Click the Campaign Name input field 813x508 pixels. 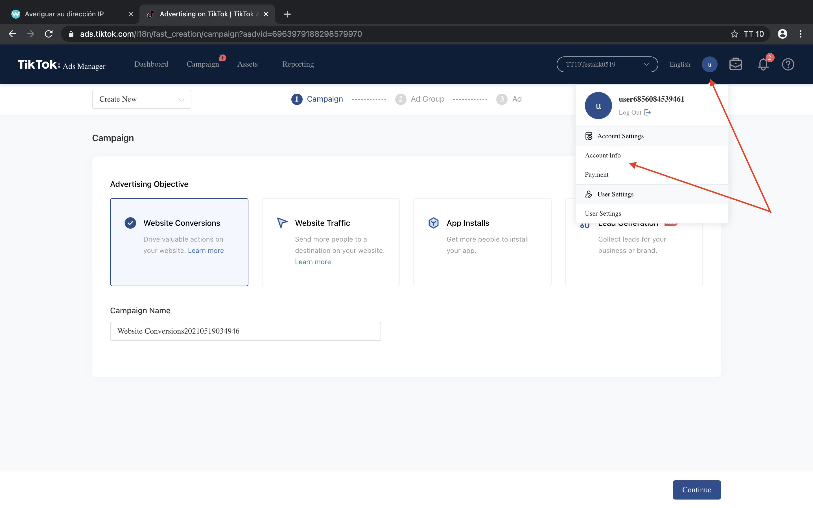(245, 331)
